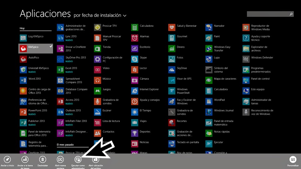301x169 pixels.
Task: Open Narrador app
Action: tap(215, 27)
